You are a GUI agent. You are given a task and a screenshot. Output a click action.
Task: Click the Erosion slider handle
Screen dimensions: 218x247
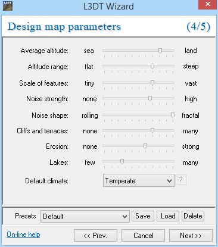pyautogui.click(x=145, y=146)
